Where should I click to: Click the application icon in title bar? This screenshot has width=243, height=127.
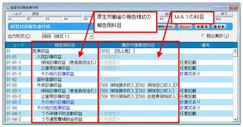pyautogui.click(x=7, y=7)
